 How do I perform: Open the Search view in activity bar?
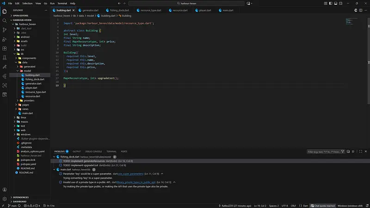point(4,21)
